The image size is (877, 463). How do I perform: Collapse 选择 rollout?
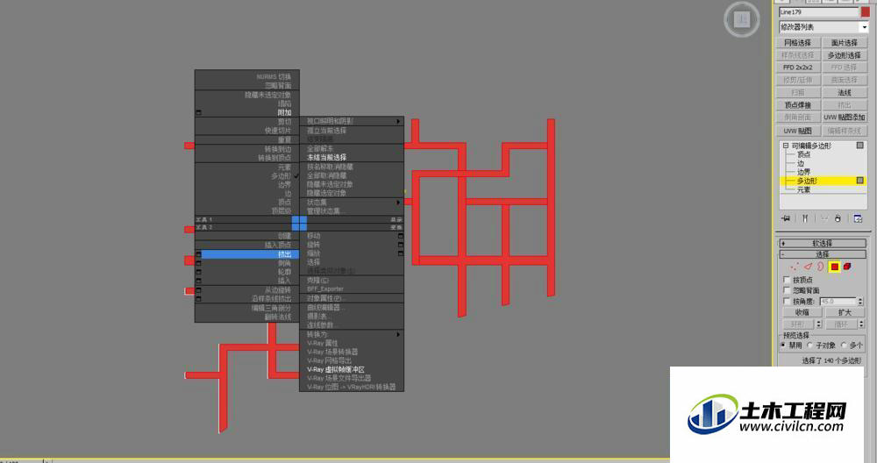pyautogui.click(x=823, y=254)
